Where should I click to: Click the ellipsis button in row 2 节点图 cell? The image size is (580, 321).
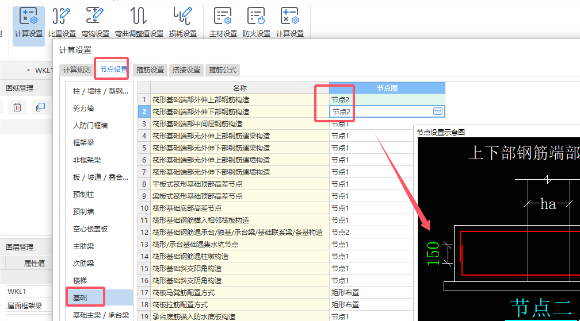437,111
